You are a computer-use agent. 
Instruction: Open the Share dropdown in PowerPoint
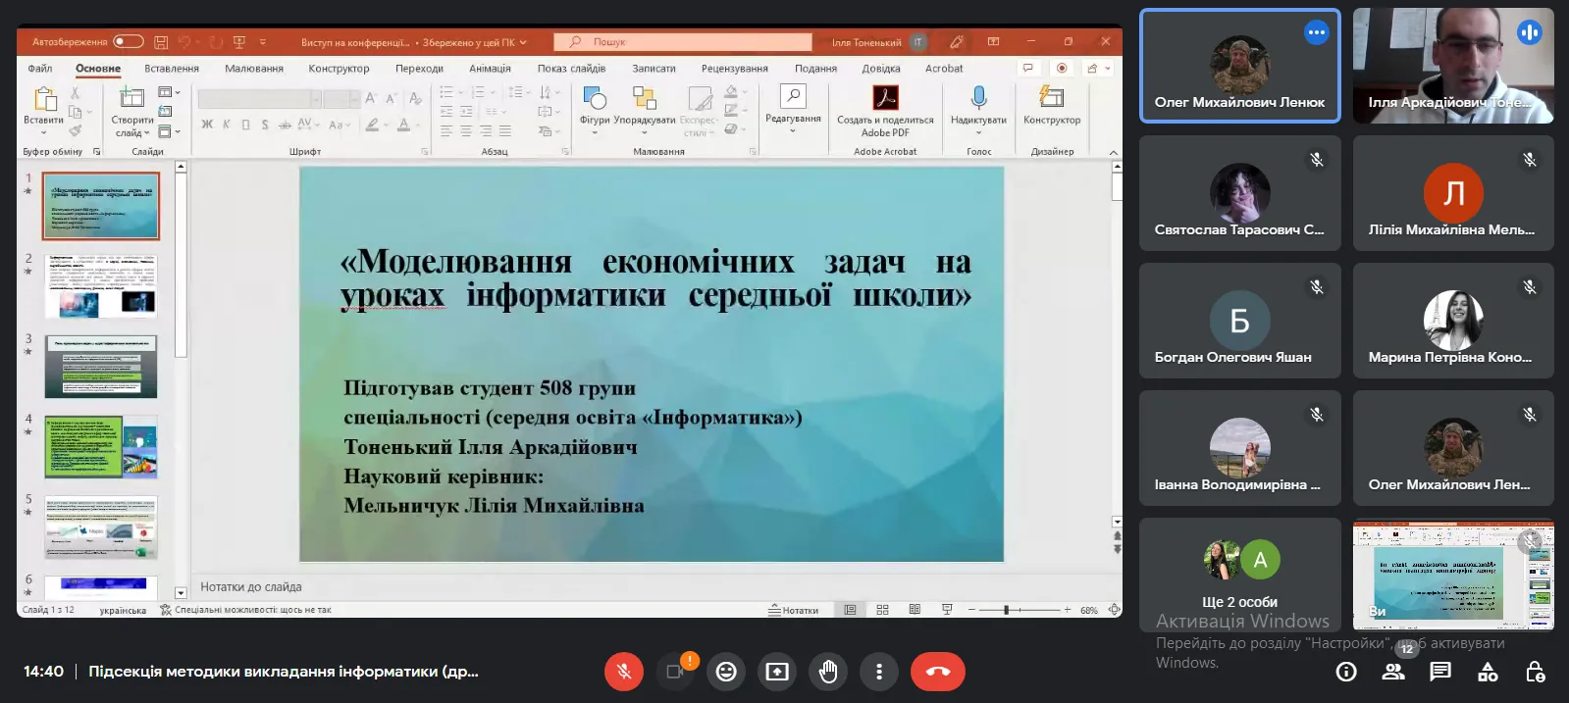point(1098,69)
